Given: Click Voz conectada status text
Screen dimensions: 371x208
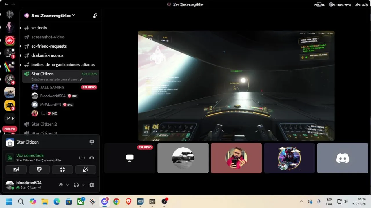Looking at the screenshot, I should point(30,155).
